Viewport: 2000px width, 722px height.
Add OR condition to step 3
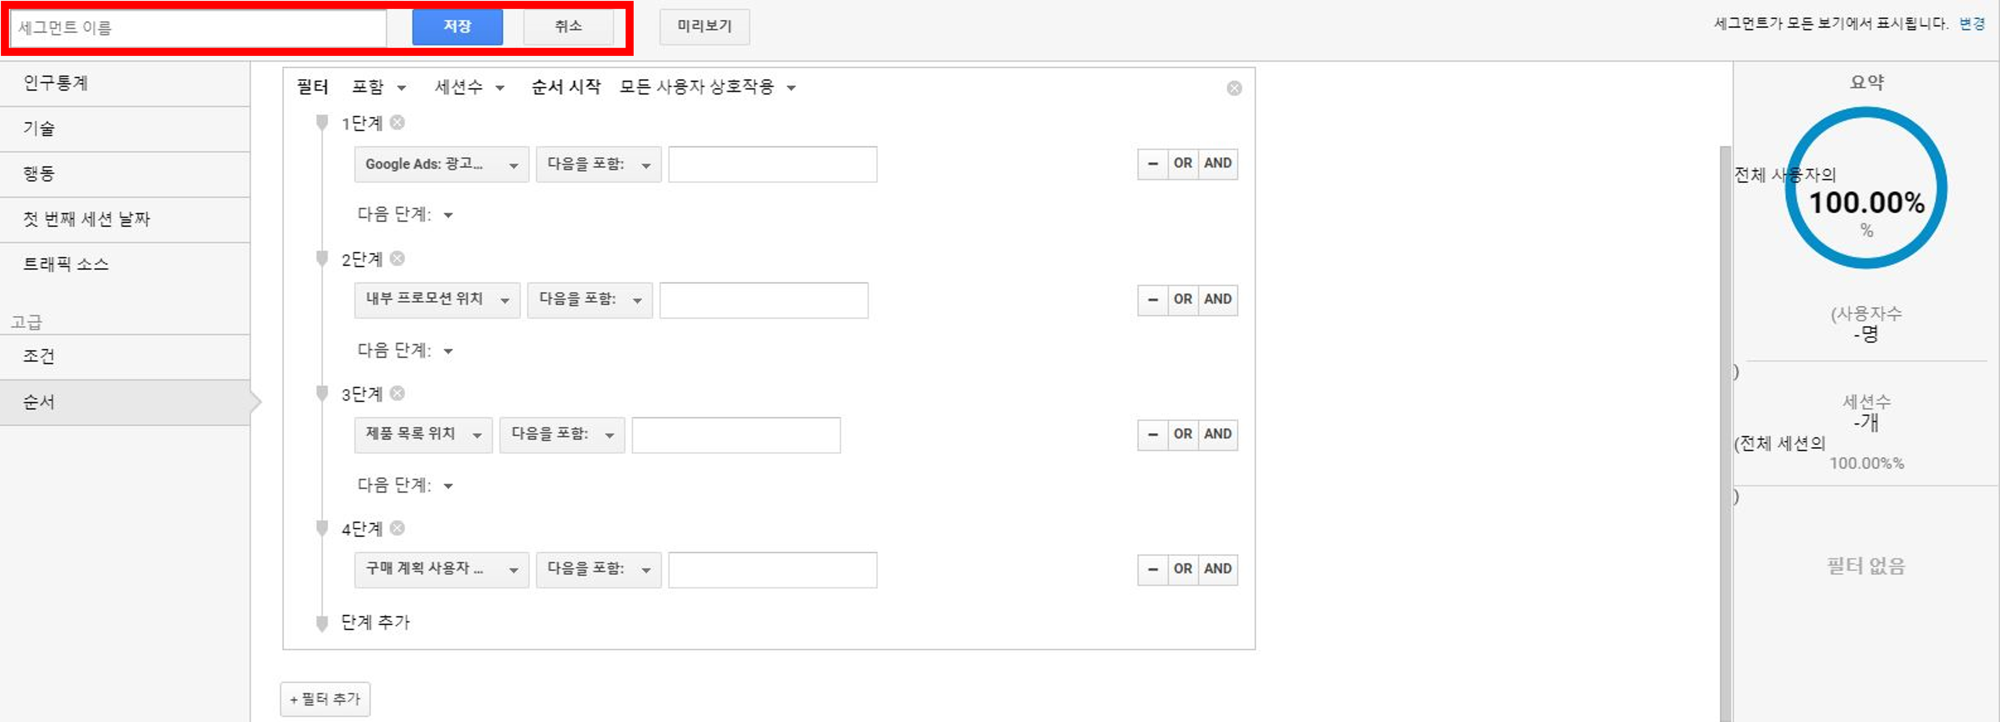point(1182,435)
